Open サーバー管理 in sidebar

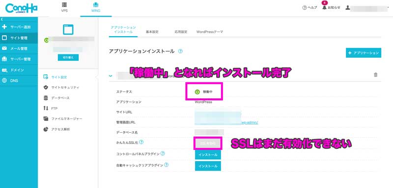[x=19, y=59]
